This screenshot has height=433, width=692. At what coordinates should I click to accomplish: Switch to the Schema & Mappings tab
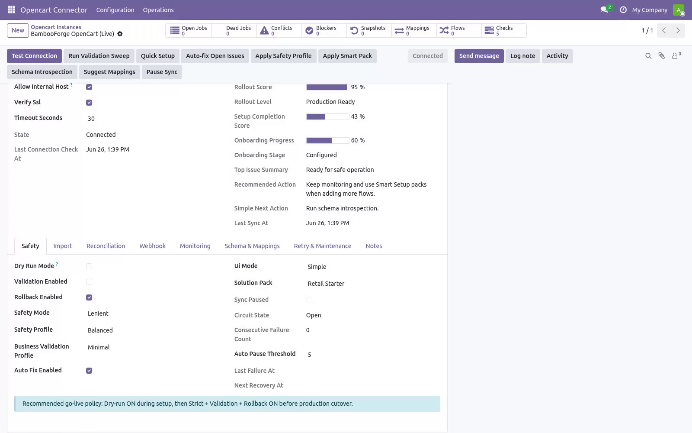(252, 246)
